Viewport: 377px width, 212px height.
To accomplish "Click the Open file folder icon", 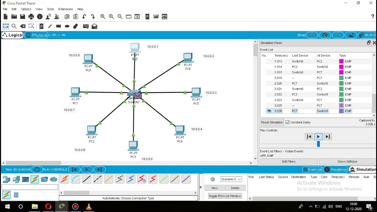I will 14,17.
